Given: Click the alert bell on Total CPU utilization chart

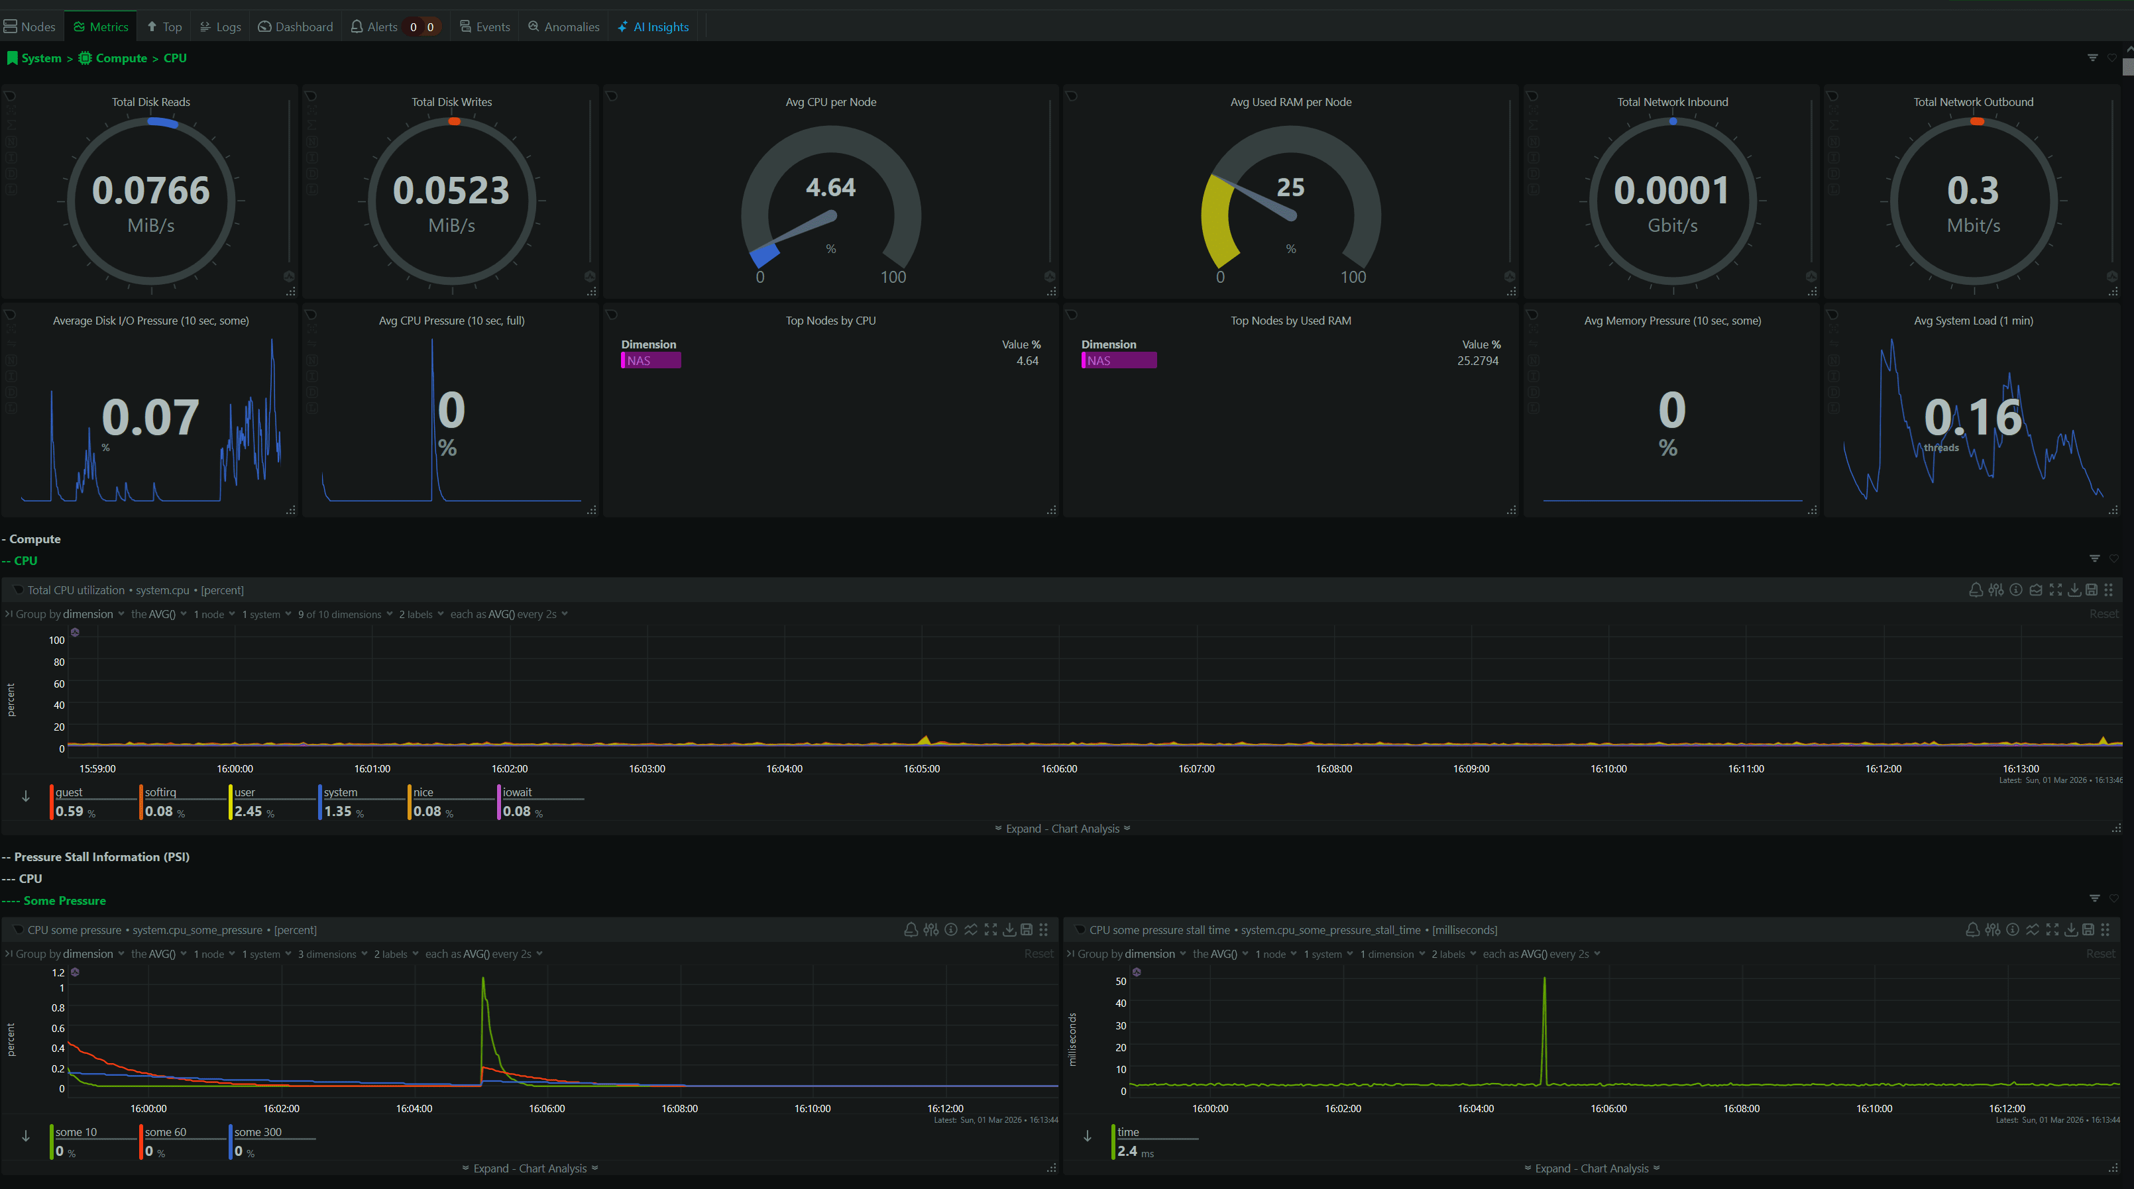Looking at the screenshot, I should pyautogui.click(x=1976, y=590).
